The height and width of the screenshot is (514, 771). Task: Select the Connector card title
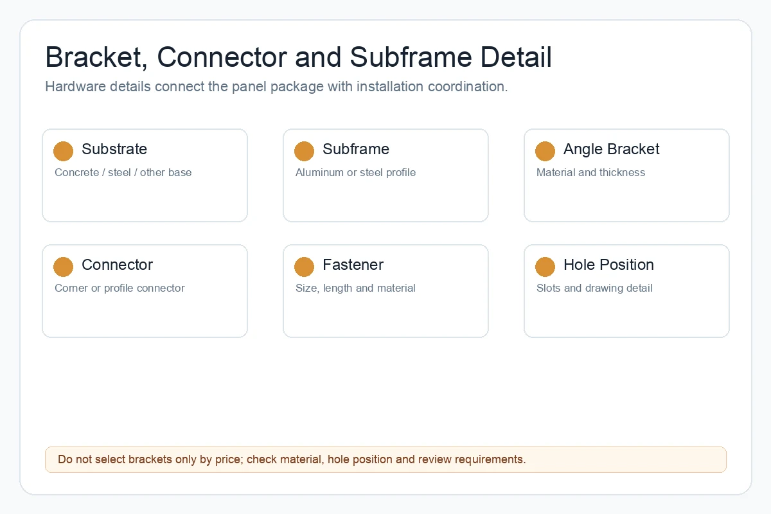tap(117, 265)
